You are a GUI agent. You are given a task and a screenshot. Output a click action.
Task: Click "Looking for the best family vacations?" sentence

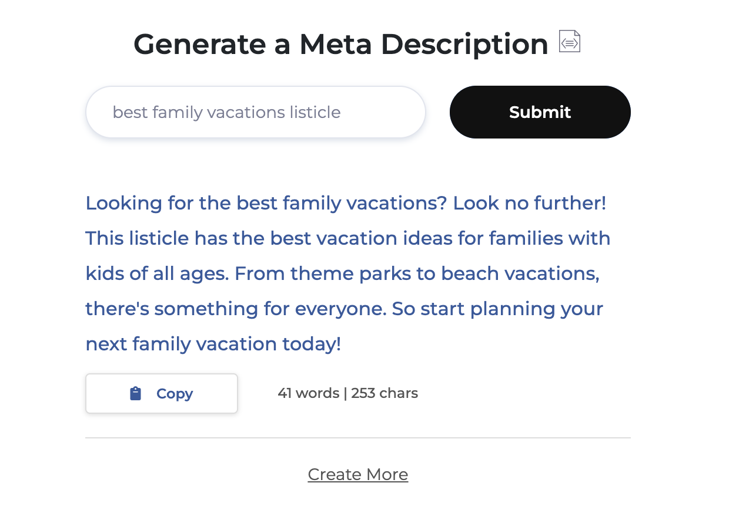click(266, 203)
